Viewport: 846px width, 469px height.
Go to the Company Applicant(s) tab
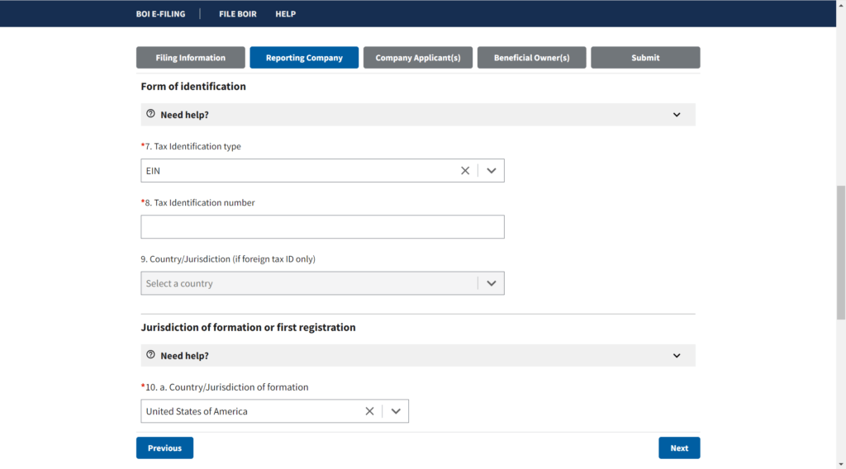(418, 58)
